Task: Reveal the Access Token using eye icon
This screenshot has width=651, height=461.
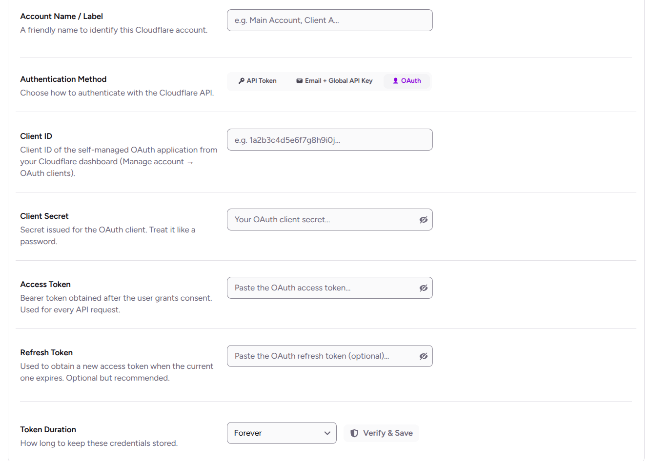Action: (424, 288)
